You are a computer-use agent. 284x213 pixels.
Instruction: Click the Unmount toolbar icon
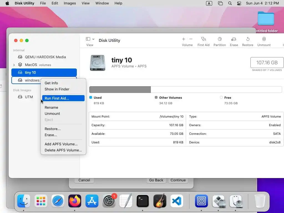[264, 39]
